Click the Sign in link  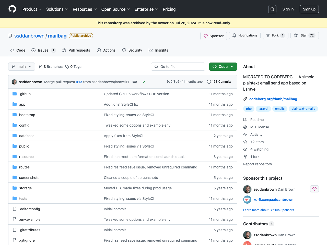point(288,9)
